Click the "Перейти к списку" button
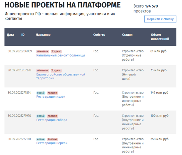Image resolution: width=182 pixels, height=155 pixels. click(160, 19)
